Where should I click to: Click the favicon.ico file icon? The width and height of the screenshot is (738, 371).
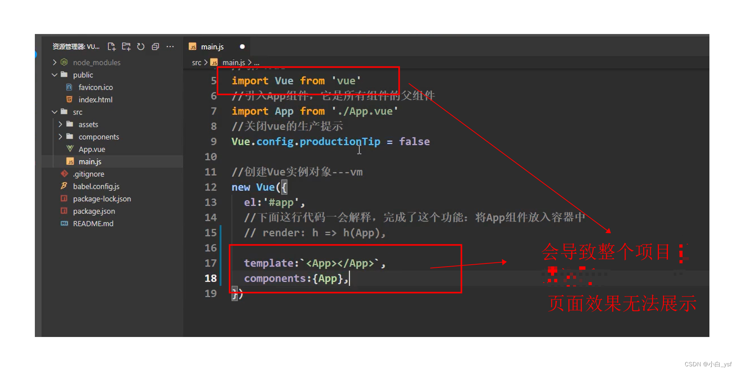point(69,87)
